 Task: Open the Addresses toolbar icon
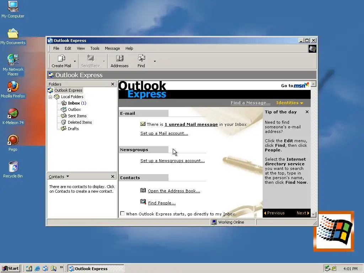pos(119,58)
